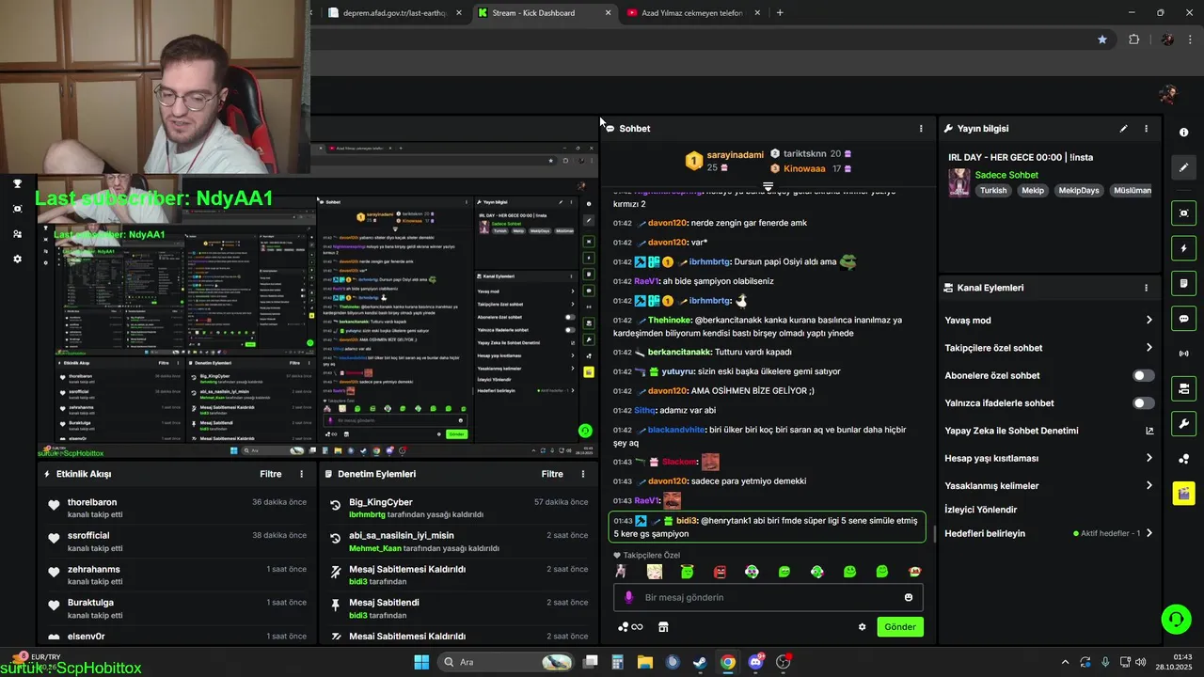Viewport: 1204px width, 677px height.
Task: Open Windows Start menu
Action: [421, 662]
